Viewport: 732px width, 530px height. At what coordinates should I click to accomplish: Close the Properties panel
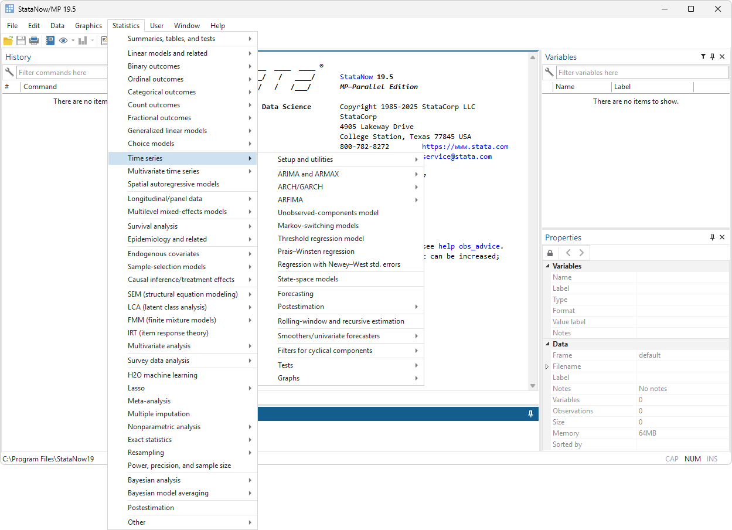[722, 237]
